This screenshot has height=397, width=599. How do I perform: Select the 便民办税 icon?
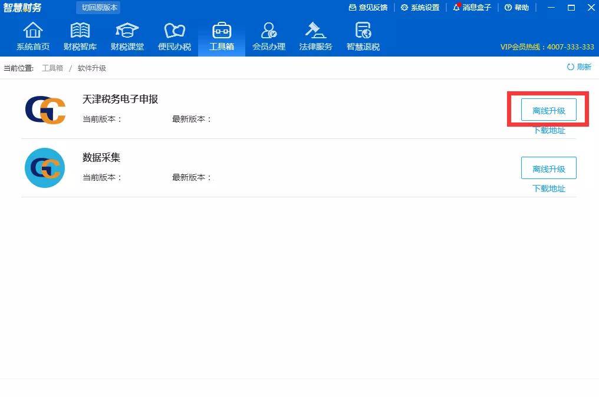[175, 30]
